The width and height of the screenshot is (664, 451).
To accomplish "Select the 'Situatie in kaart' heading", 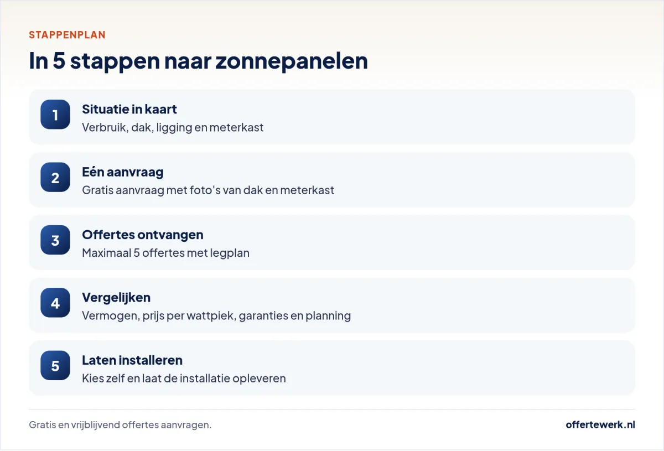I will point(129,109).
